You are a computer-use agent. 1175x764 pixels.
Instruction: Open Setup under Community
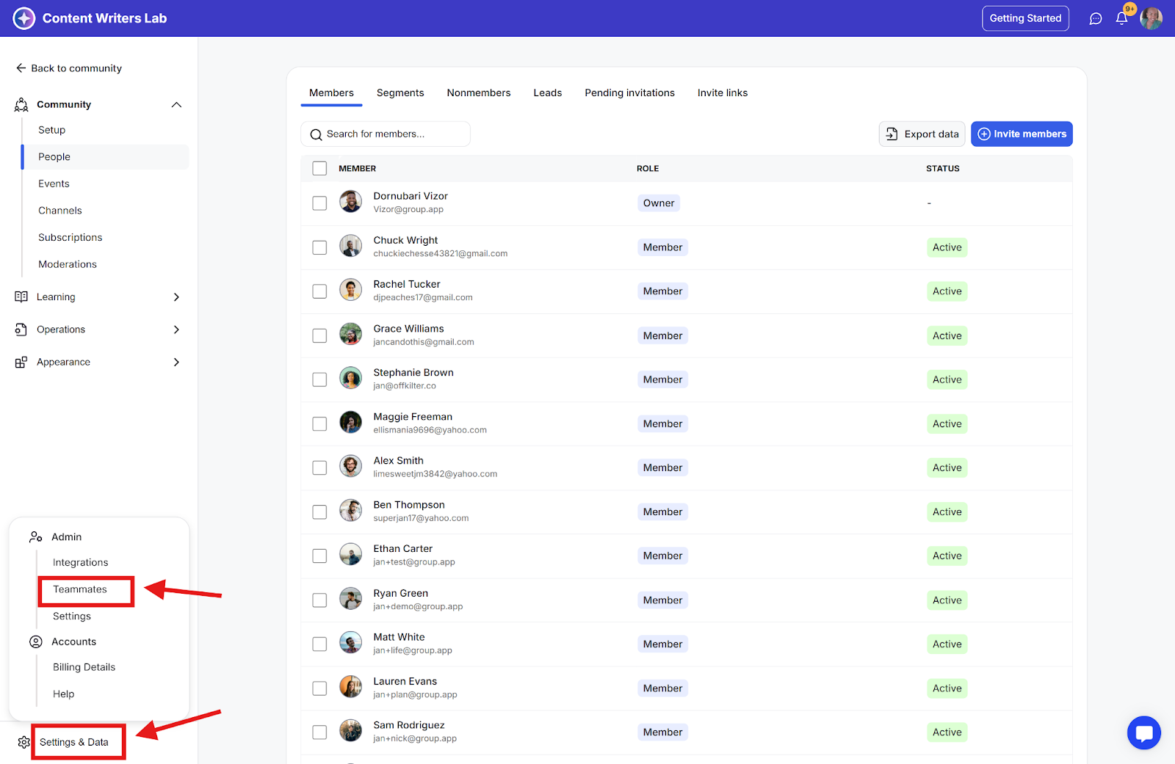[x=52, y=130]
